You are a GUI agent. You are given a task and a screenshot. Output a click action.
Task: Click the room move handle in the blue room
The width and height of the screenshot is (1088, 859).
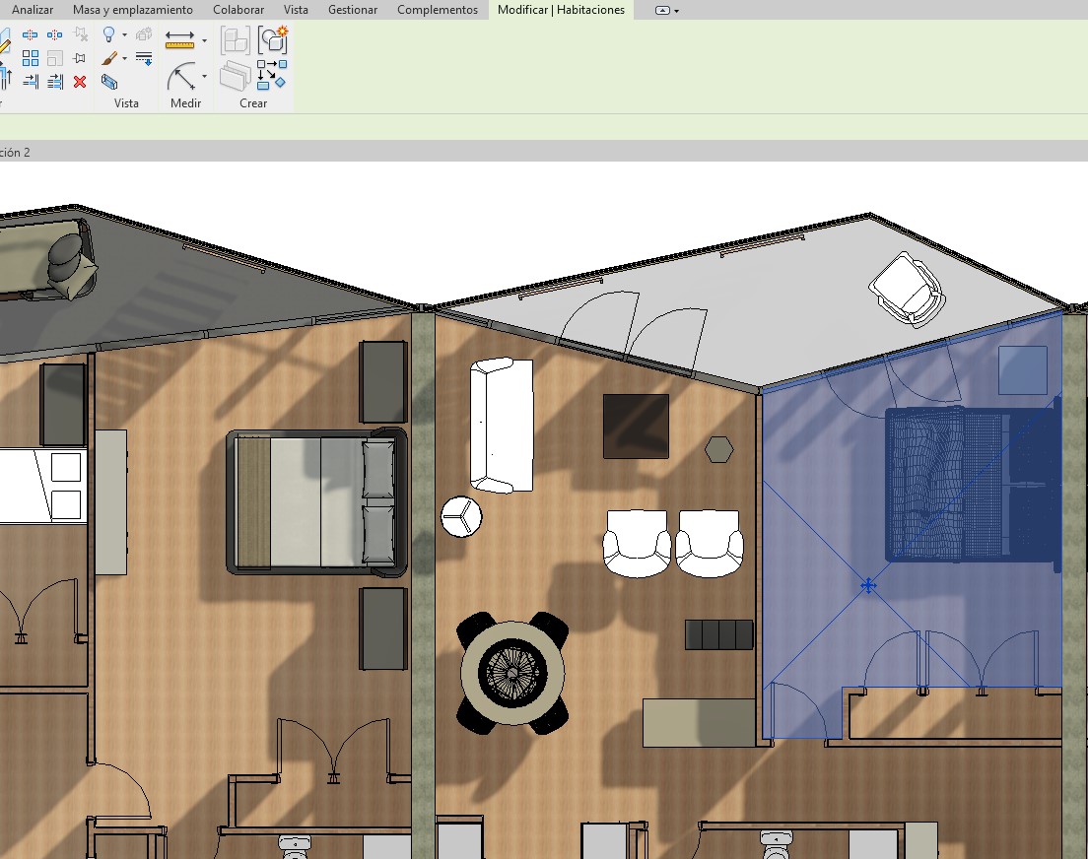point(868,586)
